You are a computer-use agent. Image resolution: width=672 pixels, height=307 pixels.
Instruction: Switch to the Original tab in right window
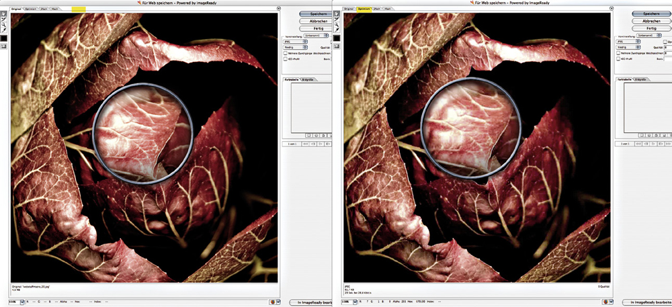349,9
